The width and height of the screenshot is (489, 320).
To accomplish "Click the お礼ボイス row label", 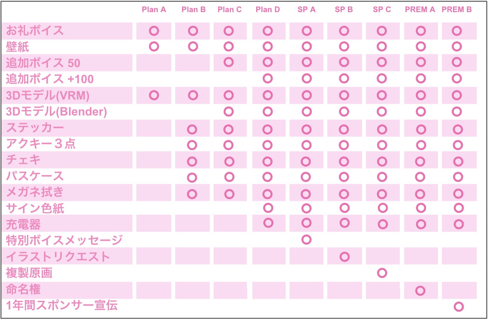I will (35, 30).
